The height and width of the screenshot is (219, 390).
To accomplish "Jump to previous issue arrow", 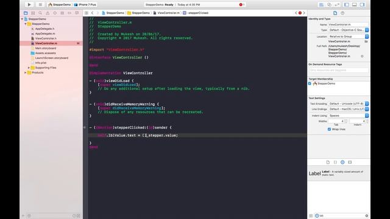I will click(296, 13).
